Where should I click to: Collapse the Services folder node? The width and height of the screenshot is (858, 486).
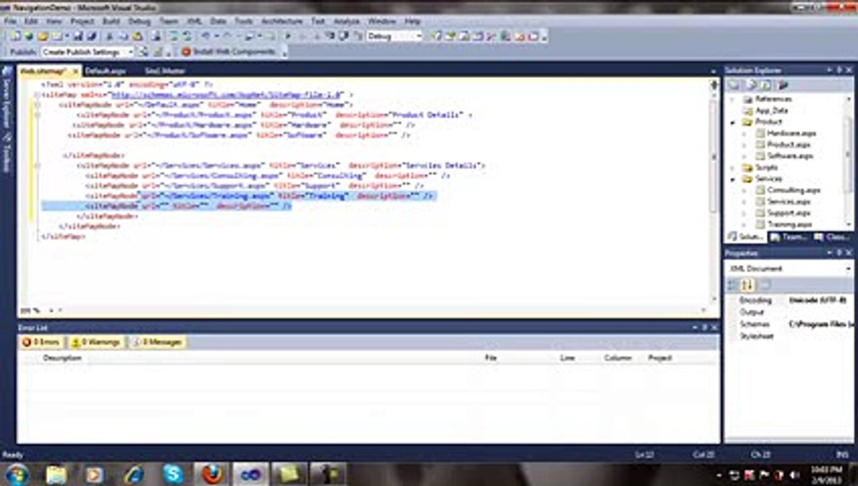[733, 179]
